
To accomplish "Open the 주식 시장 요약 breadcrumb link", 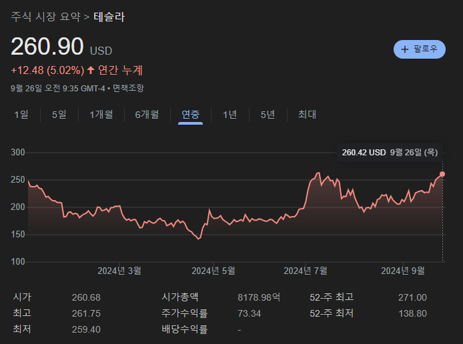I will [45, 17].
